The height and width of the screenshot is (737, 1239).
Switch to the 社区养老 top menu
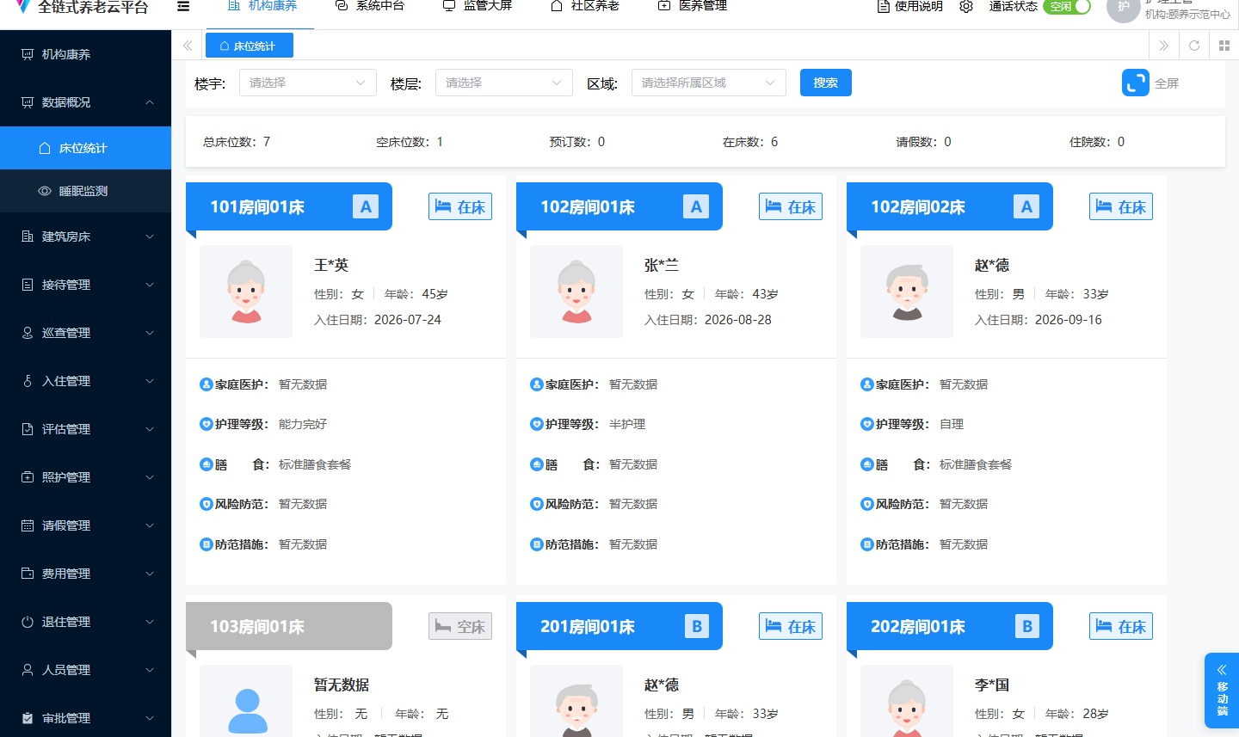click(x=584, y=6)
